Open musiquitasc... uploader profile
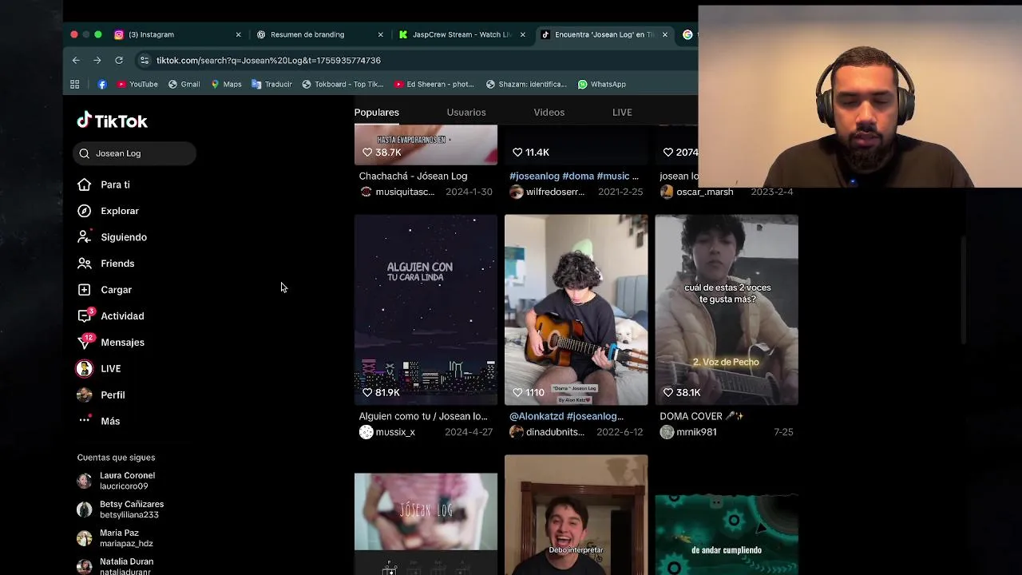 (x=397, y=192)
